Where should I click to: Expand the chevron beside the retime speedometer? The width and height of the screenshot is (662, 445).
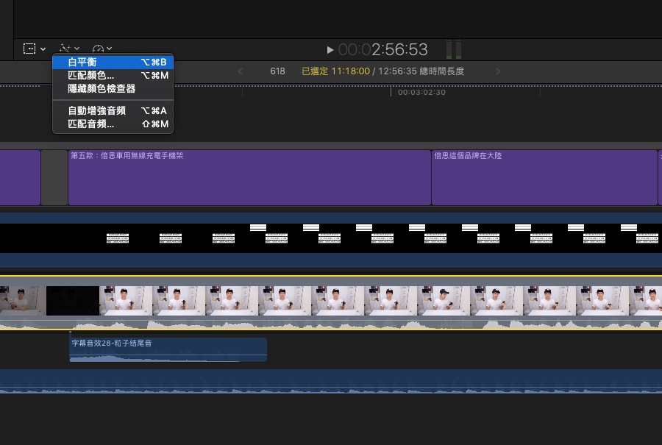click(x=110, y=49)
